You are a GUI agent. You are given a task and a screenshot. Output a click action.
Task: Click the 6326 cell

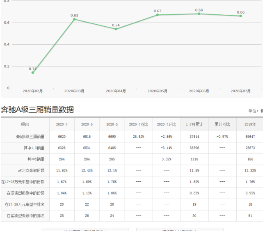click(x=62, y=148)
